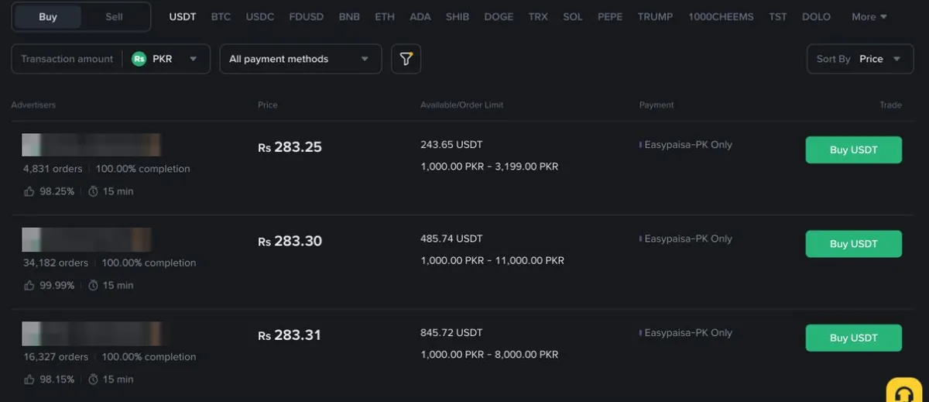Viewport: 929px width, 402px height.
Task: Buy USDT at Rs 283.25
Action: [x=853, y=149]
